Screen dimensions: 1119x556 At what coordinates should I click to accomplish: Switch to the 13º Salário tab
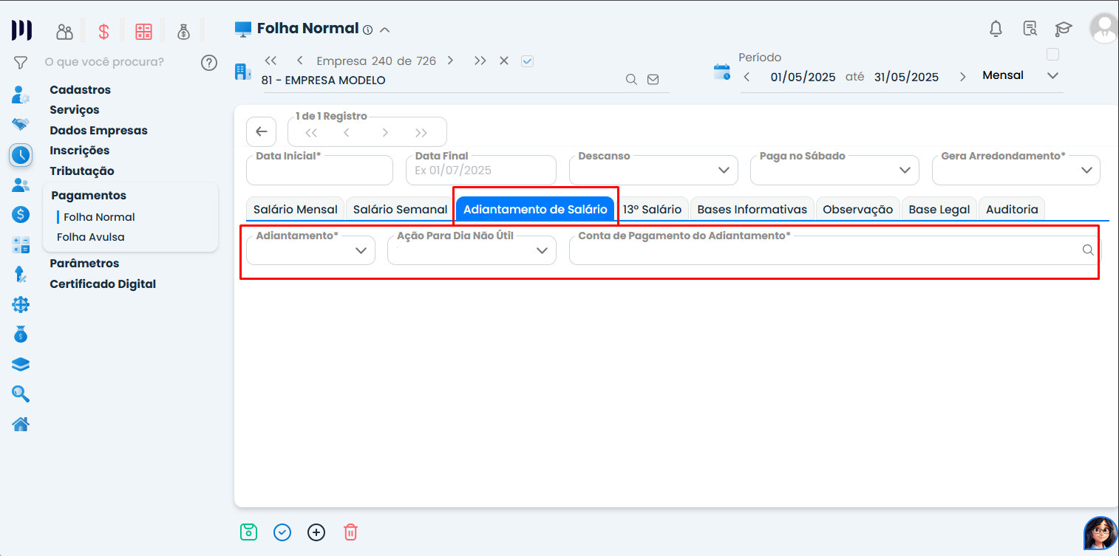tap(652, 209)
